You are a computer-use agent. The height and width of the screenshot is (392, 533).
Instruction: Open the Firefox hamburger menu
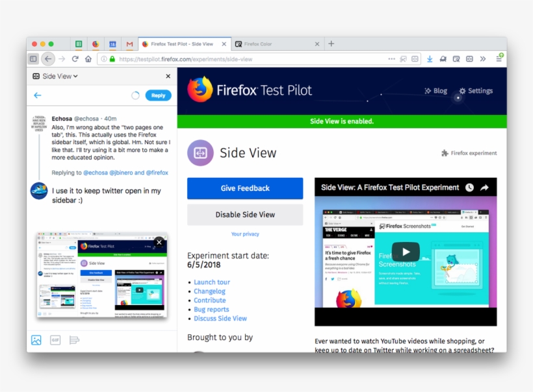499,58
